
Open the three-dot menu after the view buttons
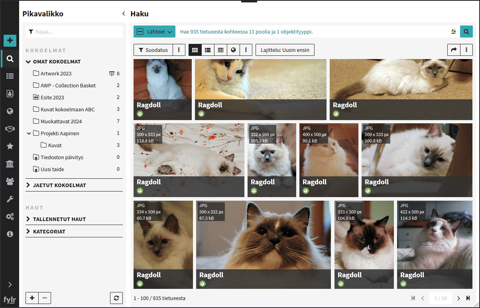point(246,50)
